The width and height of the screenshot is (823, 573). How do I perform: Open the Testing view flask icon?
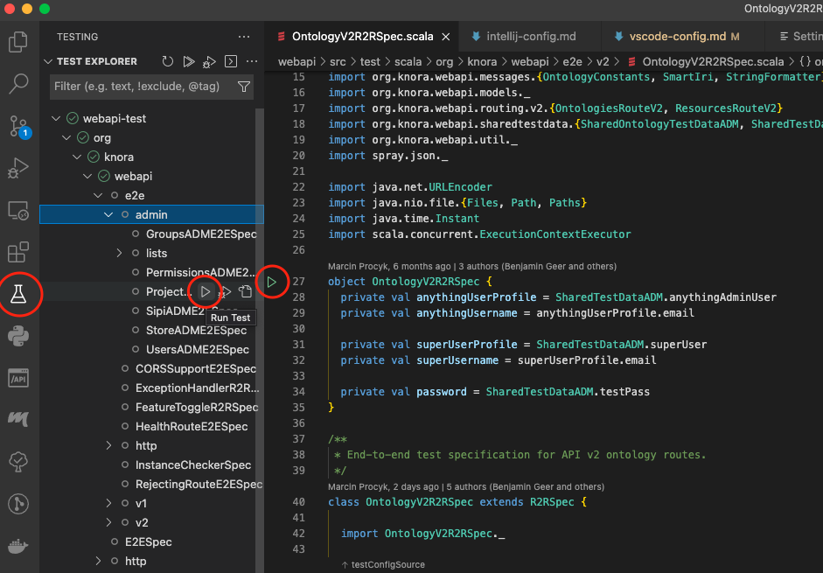[x=19, y=295]
